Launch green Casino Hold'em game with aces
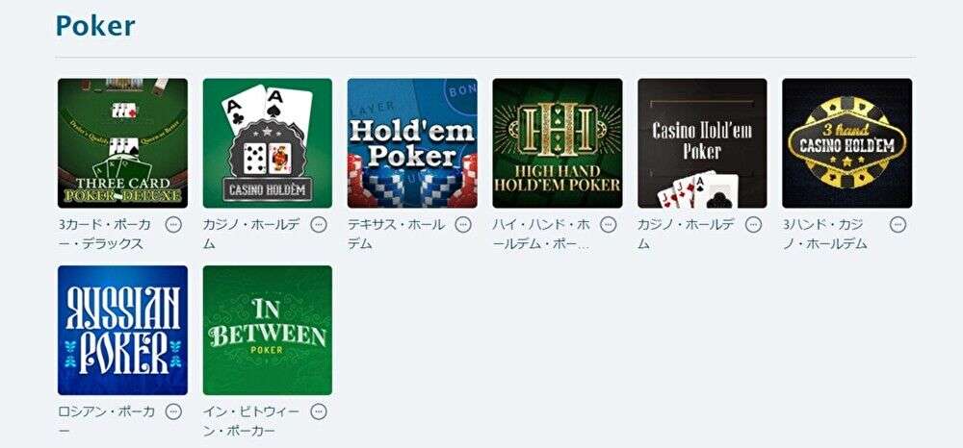Image resolution: width=963 pixels, height=448 pixels. (x=268, y=143)
